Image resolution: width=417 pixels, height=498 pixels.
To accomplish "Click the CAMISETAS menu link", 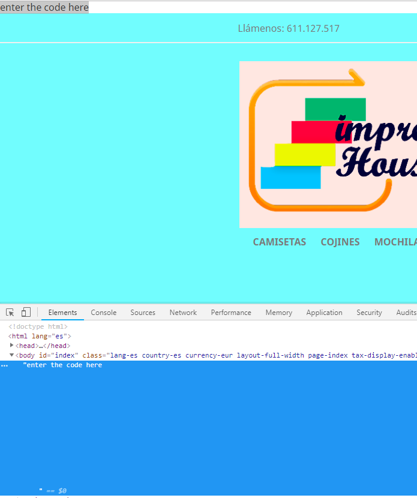I will tap(279, 242).
